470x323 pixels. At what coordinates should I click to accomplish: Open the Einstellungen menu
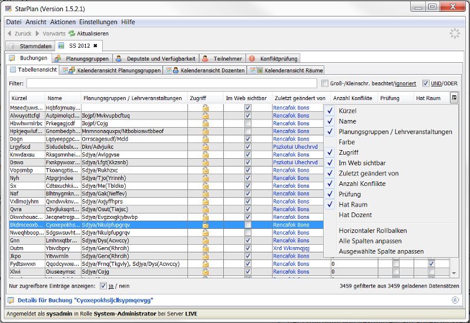click(x=98, y=22)
